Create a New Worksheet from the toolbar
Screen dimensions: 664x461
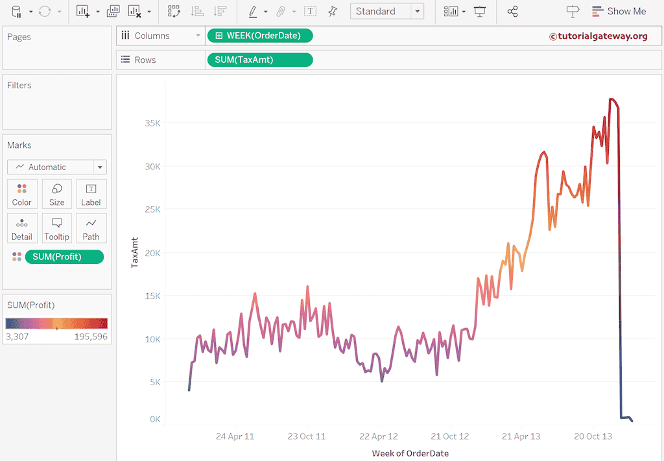tap(81, 11)
